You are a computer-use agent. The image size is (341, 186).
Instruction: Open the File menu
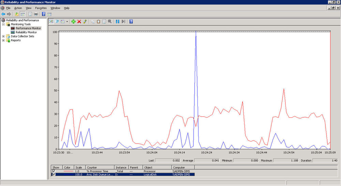click(x=8, y=8)
